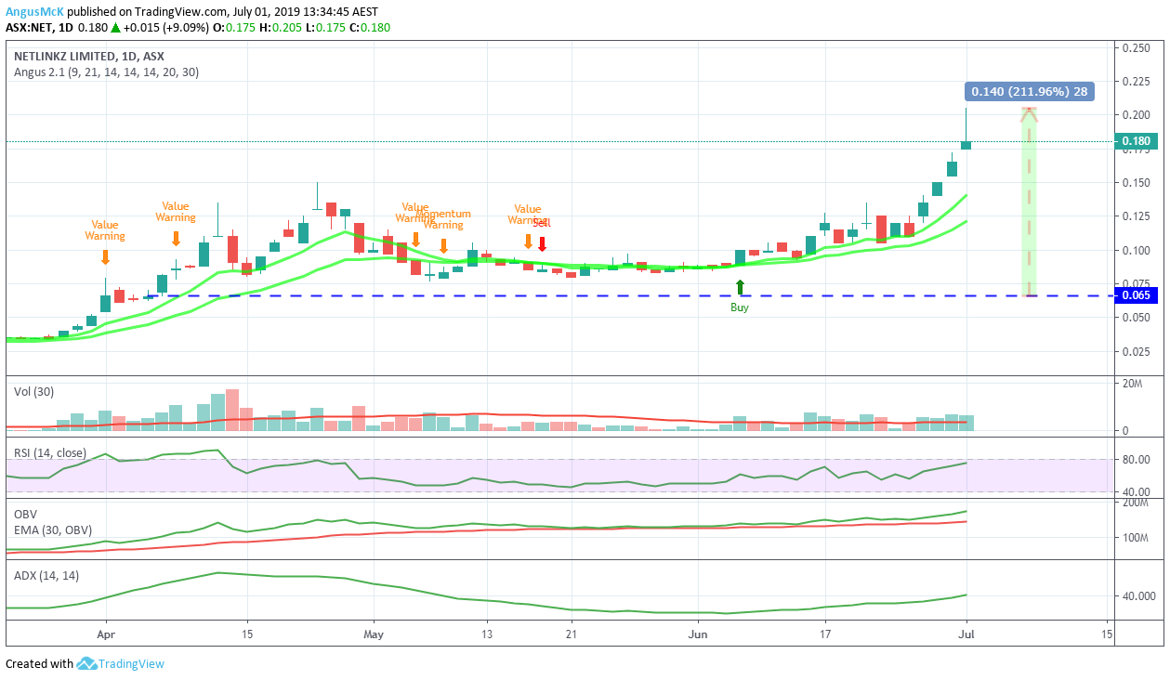The width and height of the screenshot is (1170, 680).
Task: Click the green 0.180 current price tag
Action: [1136, 141]
